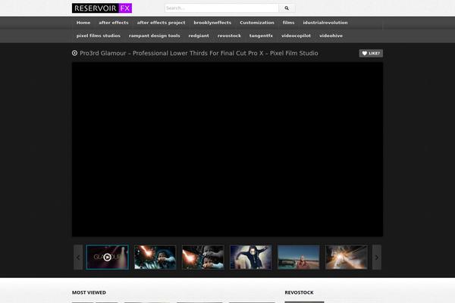Go to rampant design tools category

[155, 36]
